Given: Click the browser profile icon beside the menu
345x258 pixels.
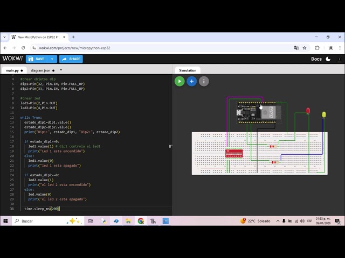Looking at the screenshot, I should 330,48.
